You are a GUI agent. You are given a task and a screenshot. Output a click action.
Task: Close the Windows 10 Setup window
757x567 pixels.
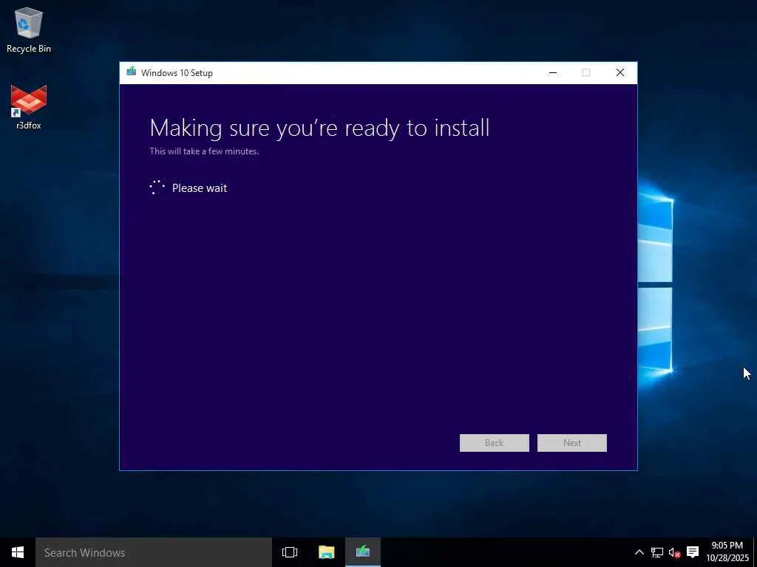[620, 73]
